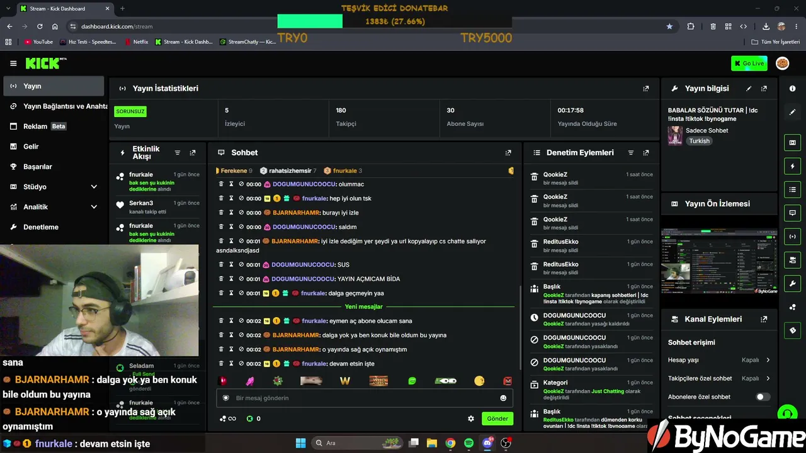The image size is (806, 453).
Task: Open Chrome extensions puzzle icon
Action: pos(691,26)
